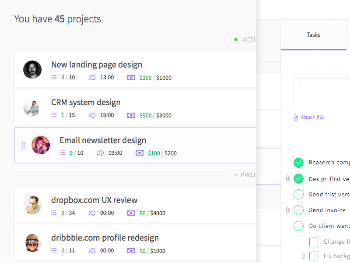350x263 pixels.
Task: Click the 0 / 34 task count
Action: 68,213
